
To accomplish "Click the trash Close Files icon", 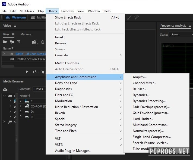I will pos(43,42).
